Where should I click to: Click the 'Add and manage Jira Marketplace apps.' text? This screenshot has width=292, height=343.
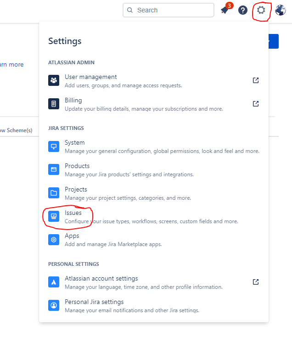point(113,244)
